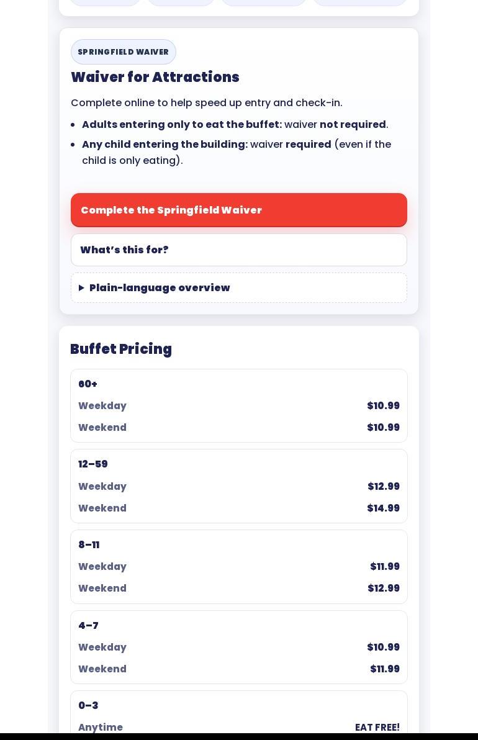The image size is (478, 740).
Task: Click the 60+ Weekday row label
Action: 102,405
